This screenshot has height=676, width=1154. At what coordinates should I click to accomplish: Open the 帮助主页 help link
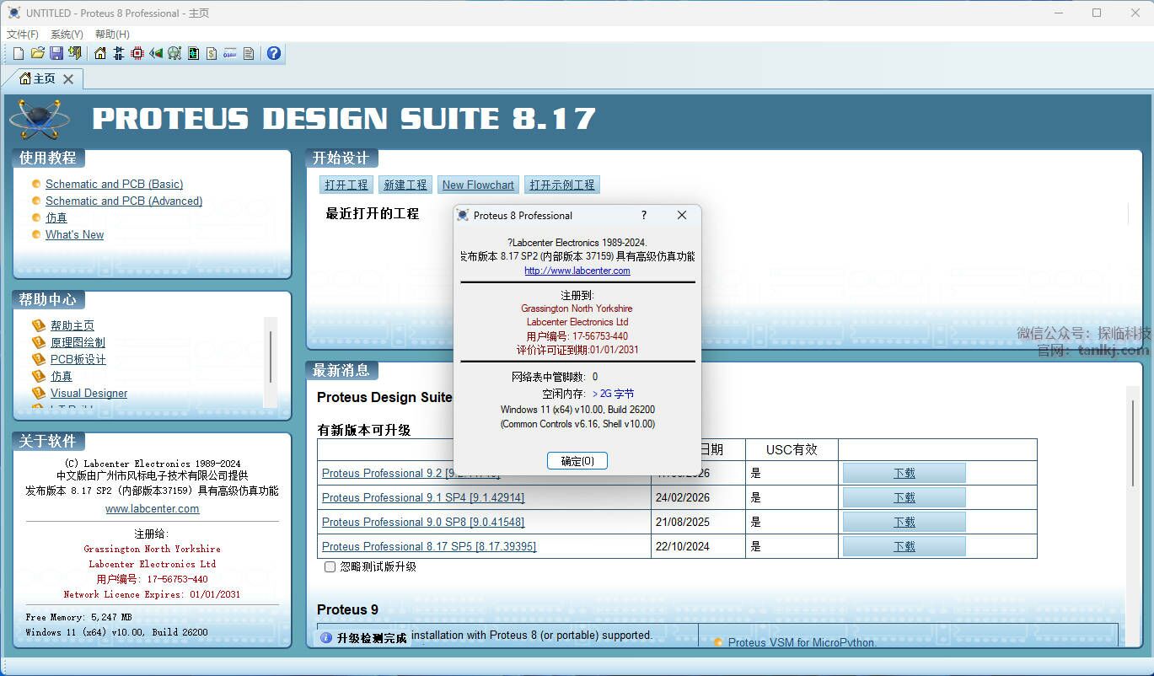[72, 325]
